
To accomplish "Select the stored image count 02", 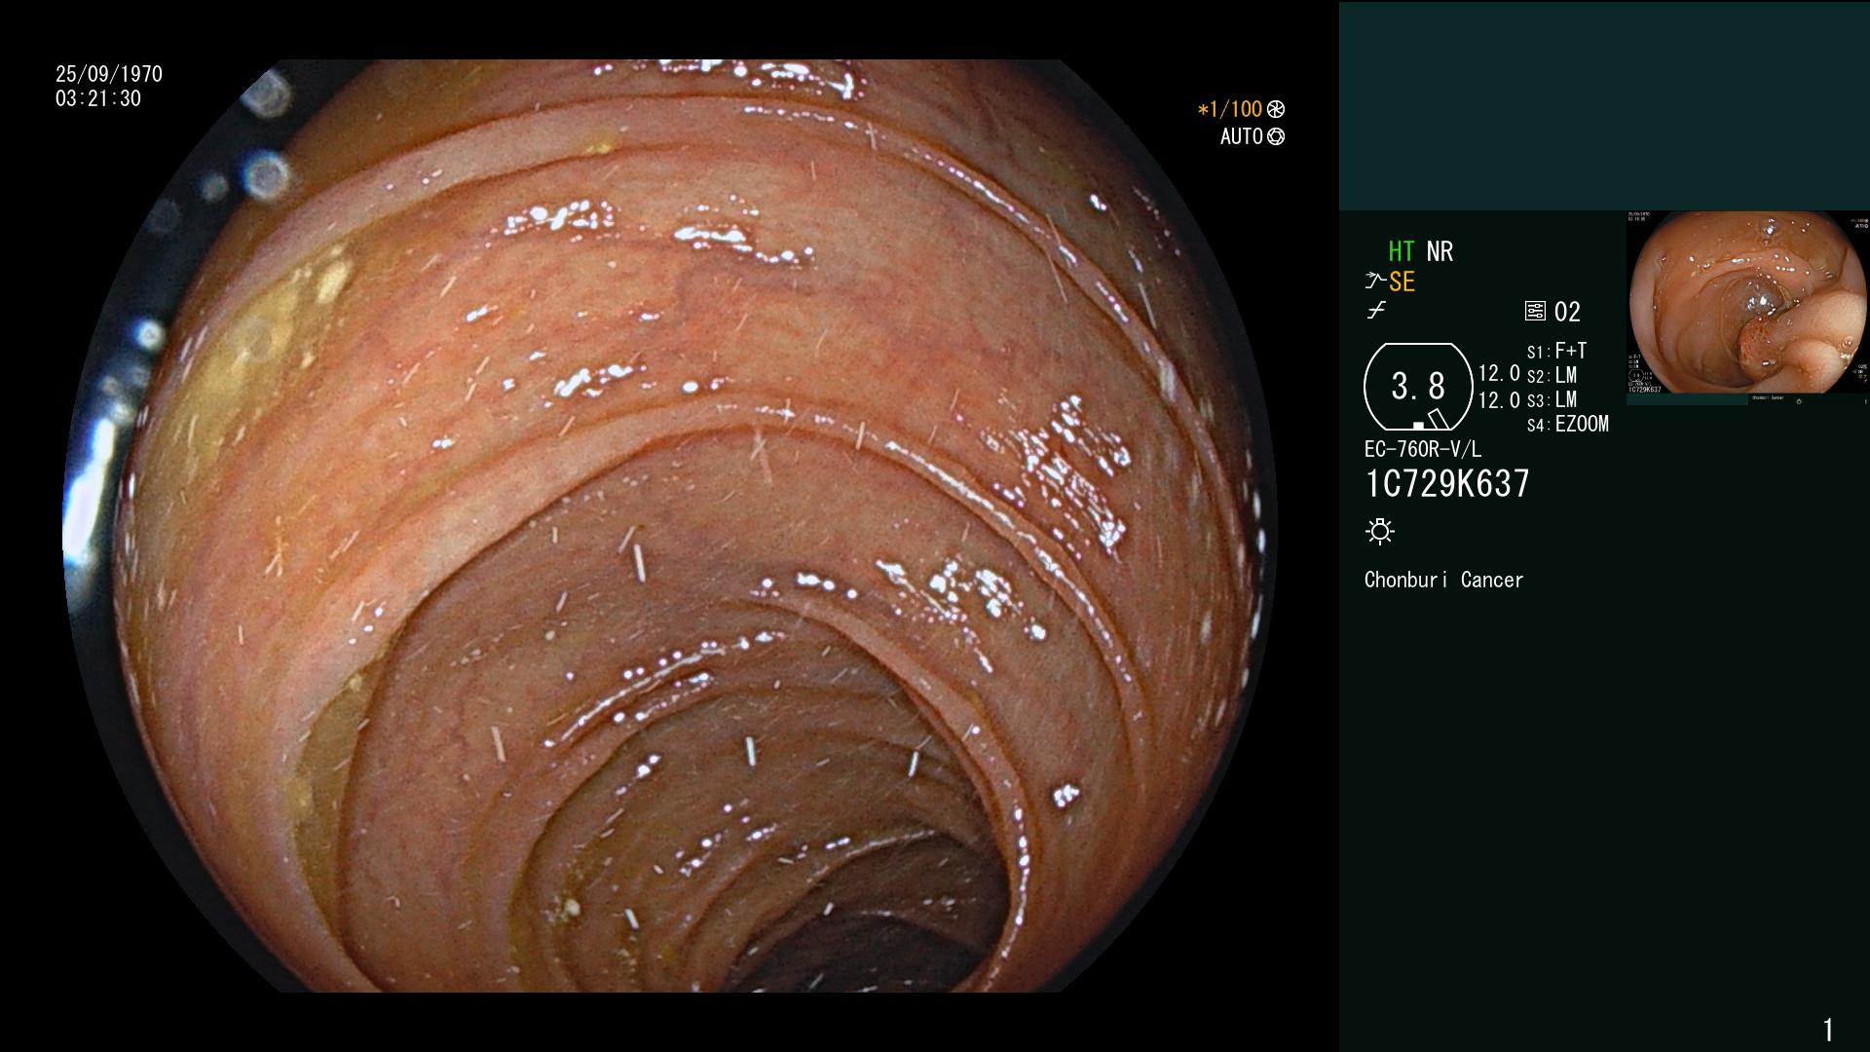I will tap(1567, 312).
